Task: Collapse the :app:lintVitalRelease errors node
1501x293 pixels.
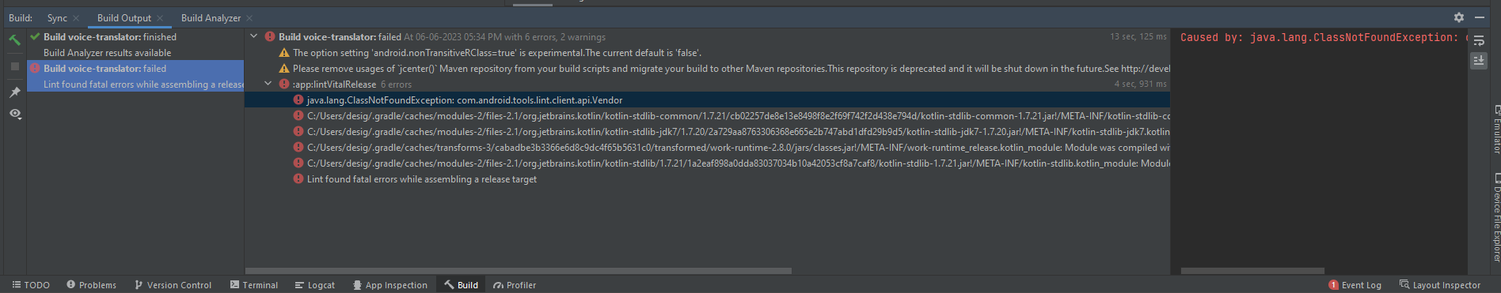Action: [268, 84]
